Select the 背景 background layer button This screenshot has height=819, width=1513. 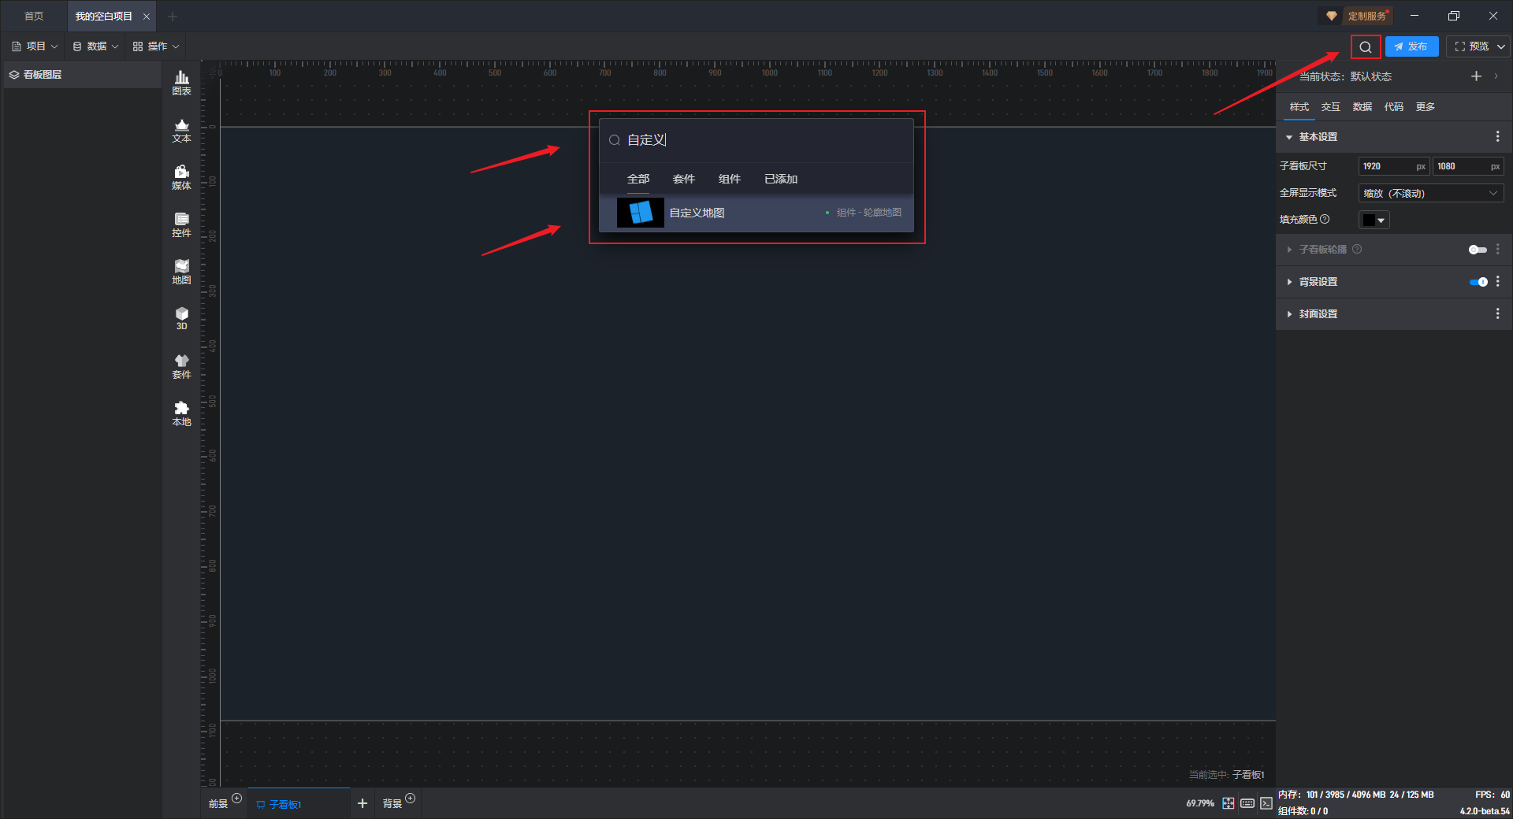pyautogui.click(x=392, y=804)
